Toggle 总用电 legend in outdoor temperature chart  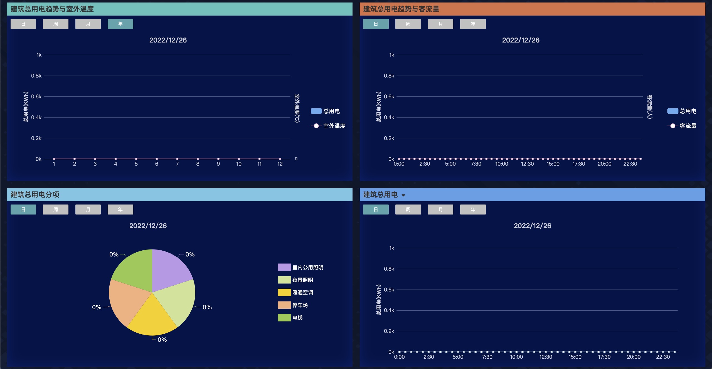click(325, 111)
